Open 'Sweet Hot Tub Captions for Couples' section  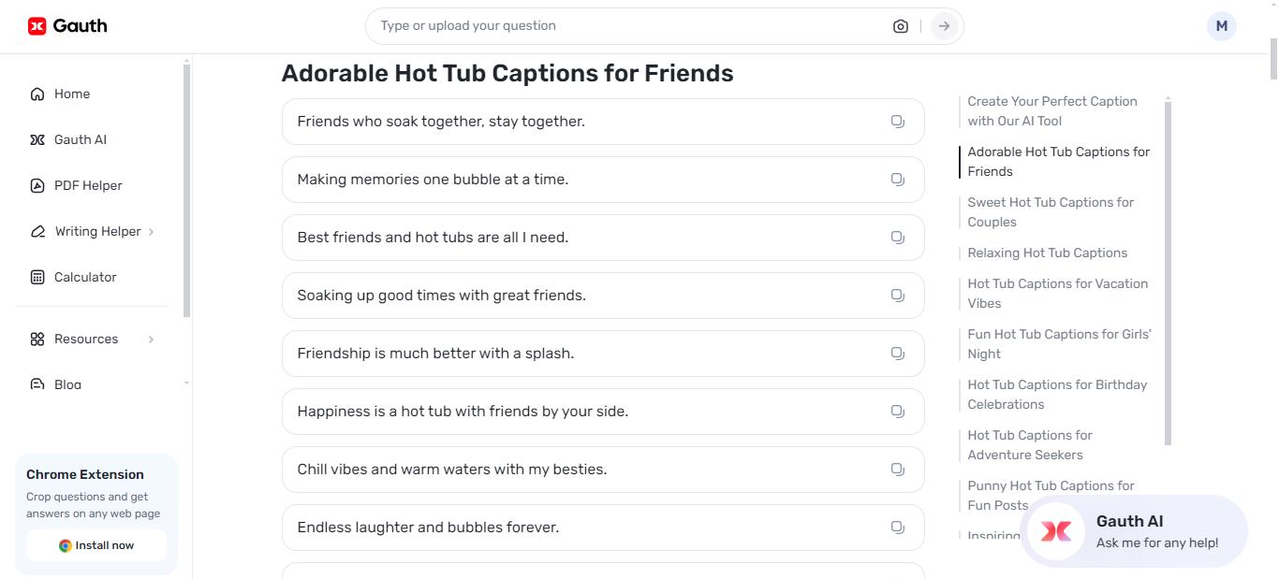click(1050, 212)
